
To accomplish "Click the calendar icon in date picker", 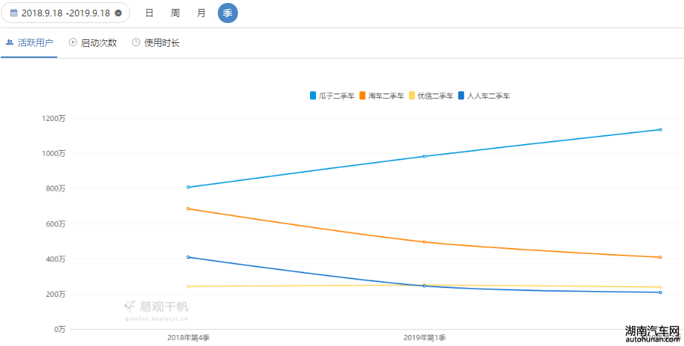I will 14,13.
